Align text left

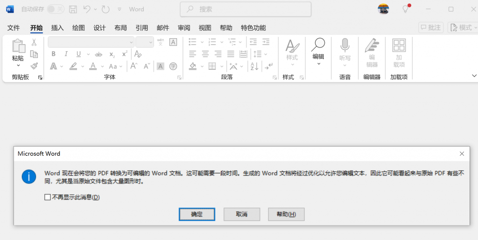(x=192, y=54)
